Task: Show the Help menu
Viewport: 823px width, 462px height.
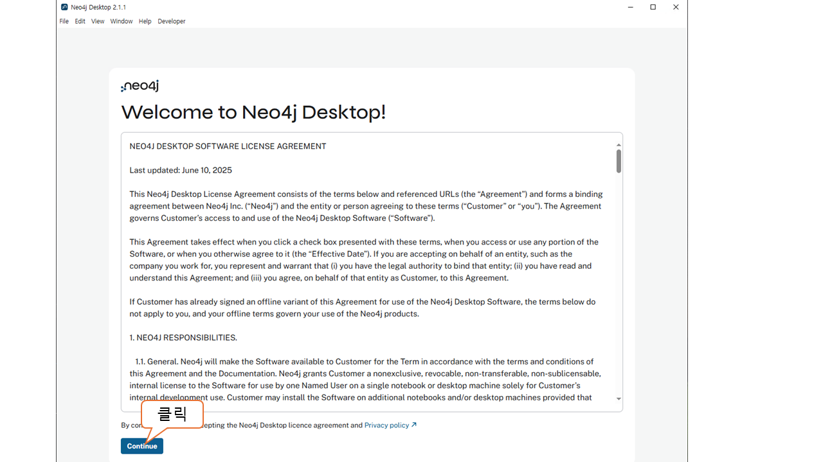Action: point(145,21)
